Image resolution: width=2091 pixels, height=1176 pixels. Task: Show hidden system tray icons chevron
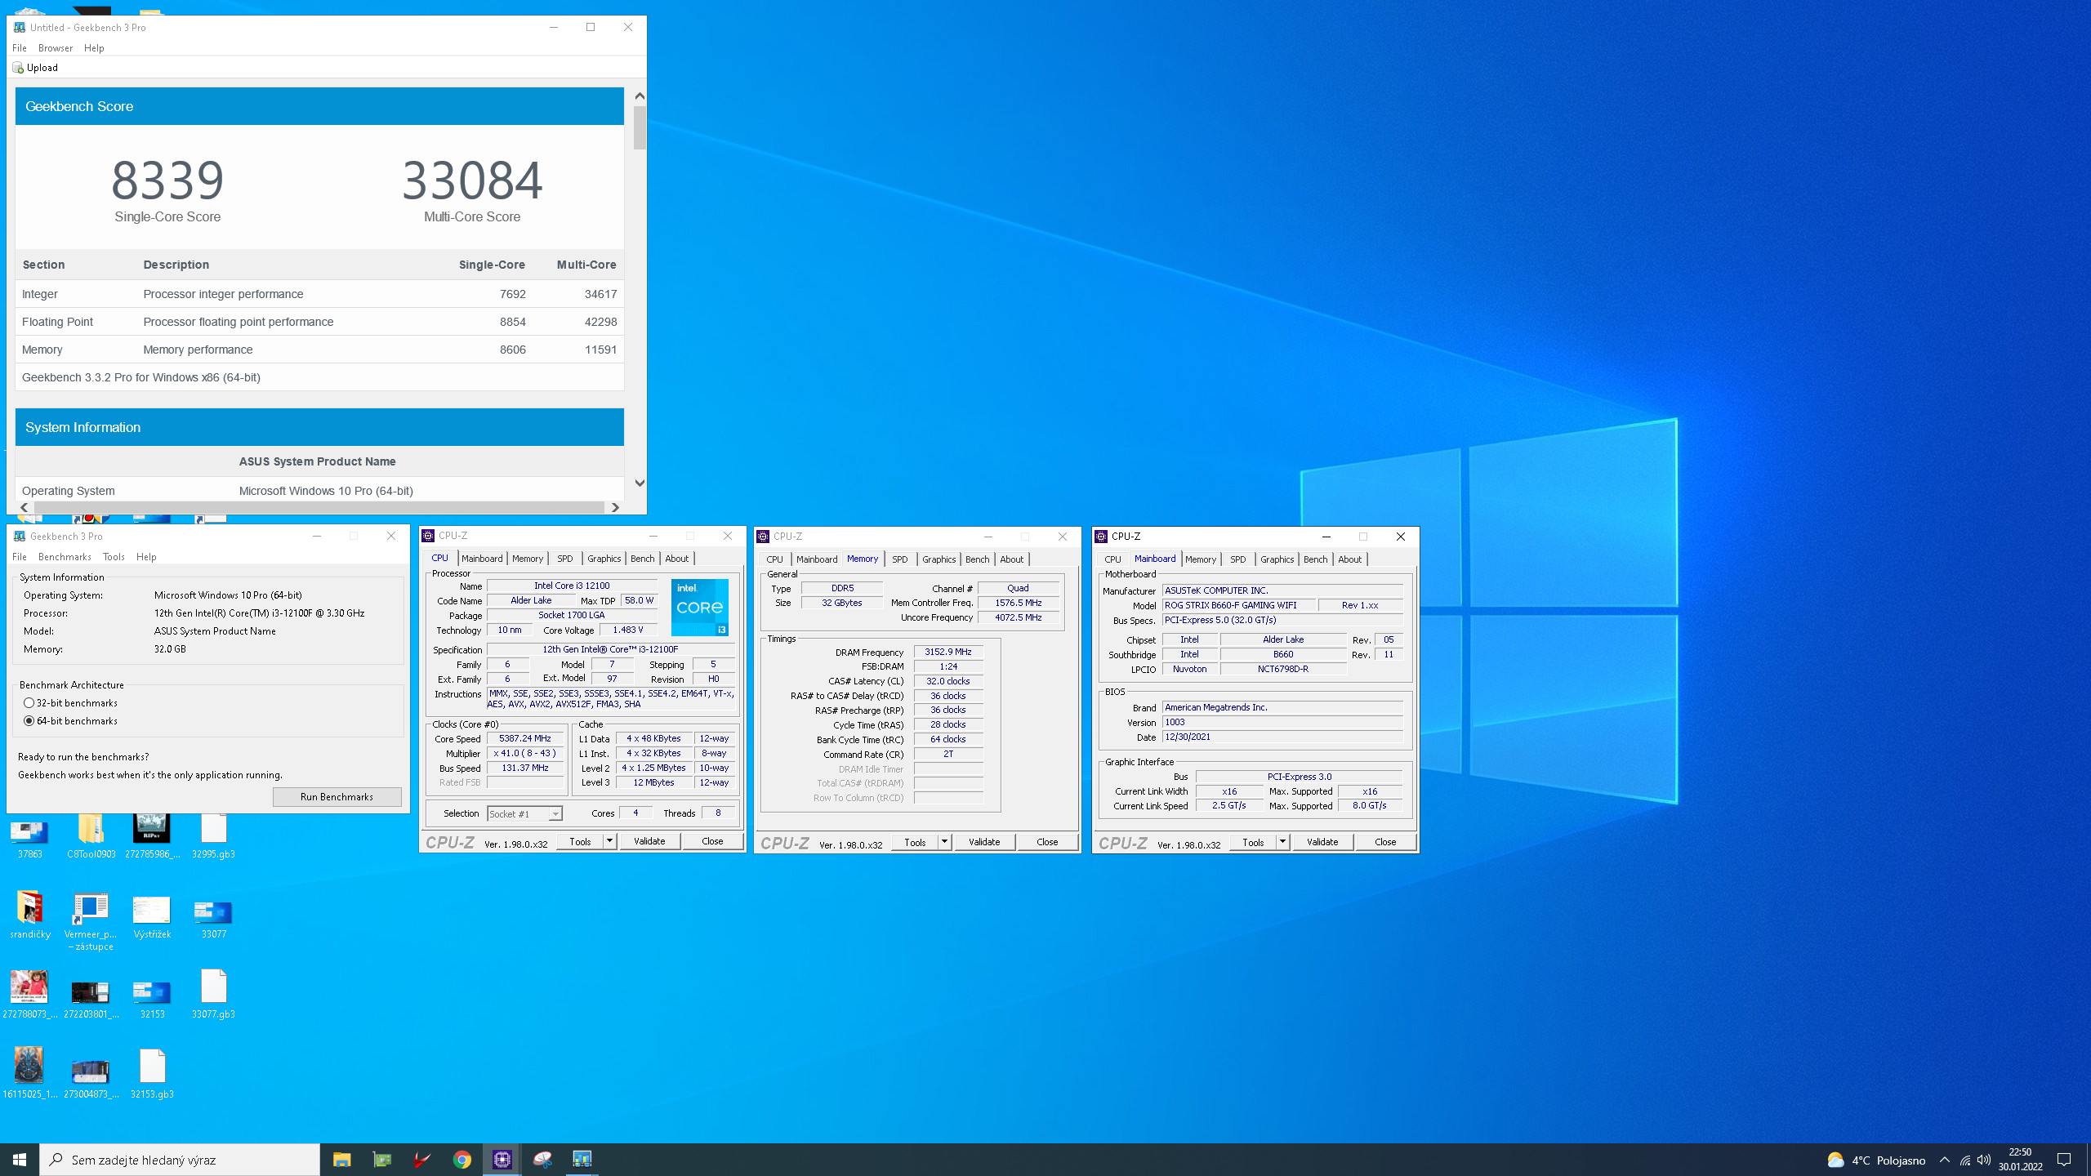pyautogui.click(x=1945, y=1160)
